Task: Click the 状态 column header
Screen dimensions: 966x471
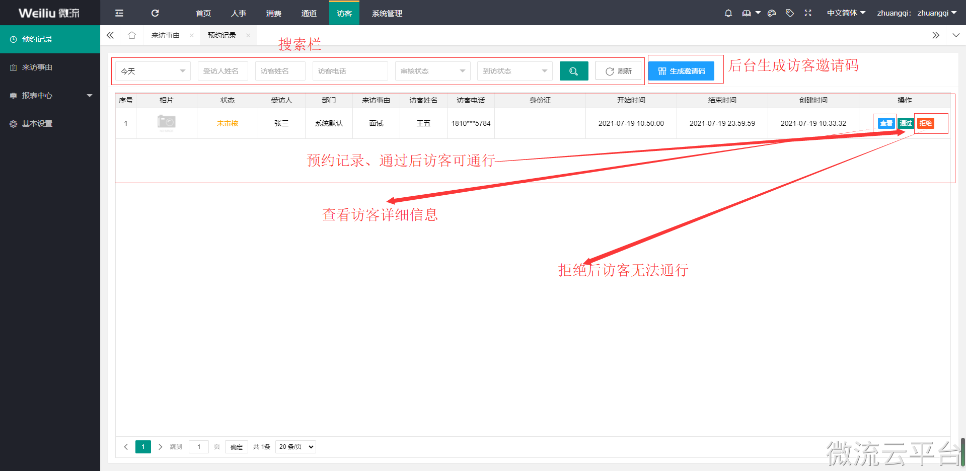Action: (x=228, y=101)
